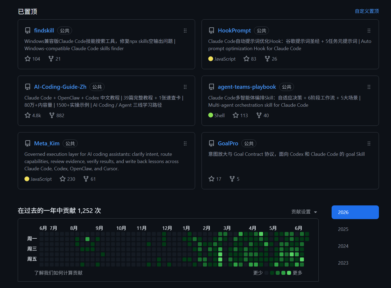This screenshot has width=391, height=288.
Task: Click the 已置顶 section heading
Action: 27,12
